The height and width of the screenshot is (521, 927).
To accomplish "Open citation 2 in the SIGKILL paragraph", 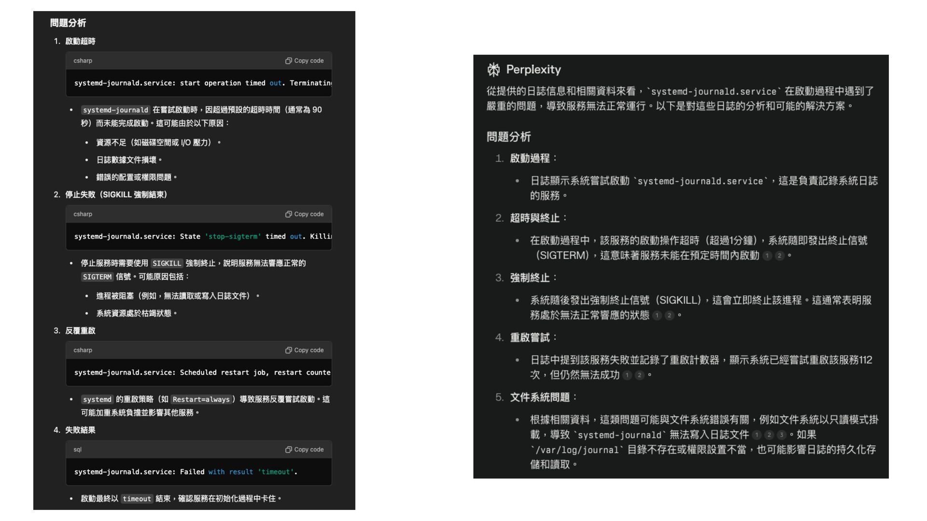I will coord(669,315).
